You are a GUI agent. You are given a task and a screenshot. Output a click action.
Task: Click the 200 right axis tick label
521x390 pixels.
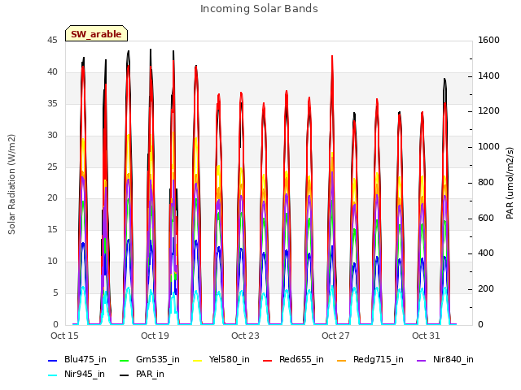coord(486,289)
